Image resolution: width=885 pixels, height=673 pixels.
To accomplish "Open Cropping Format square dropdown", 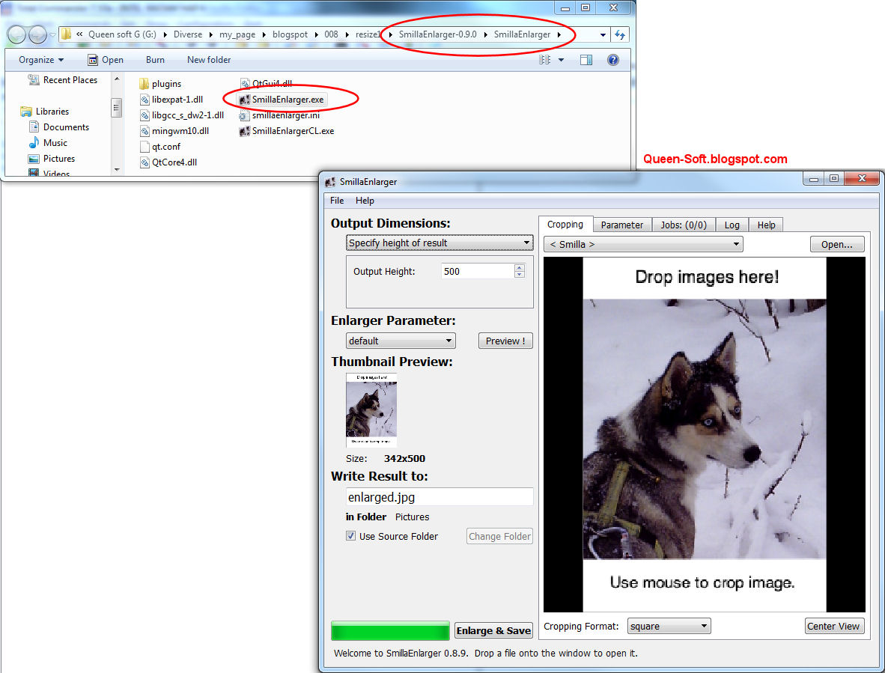I will tap(669, 626).
